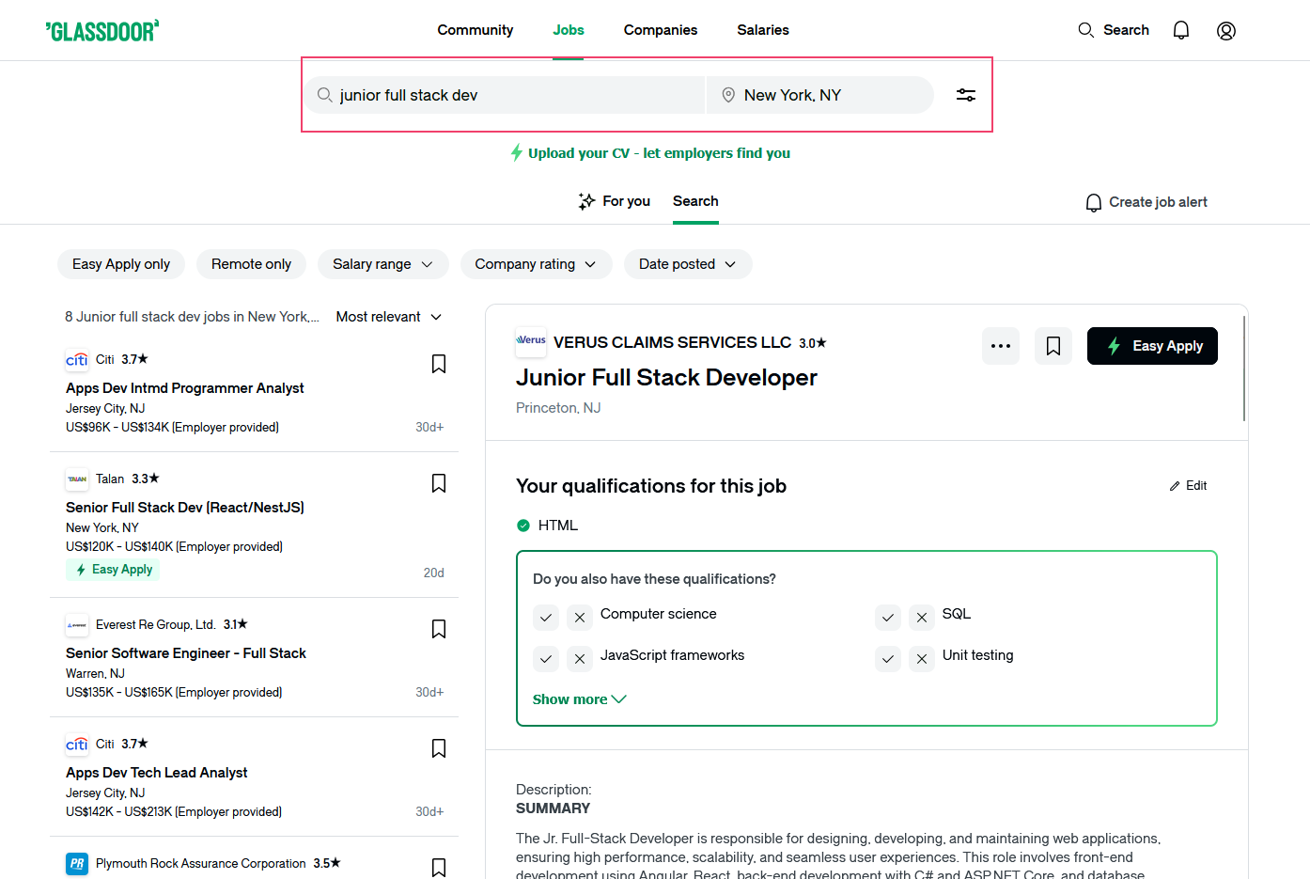Image resolution: width=1310 pixels, height=879 pixels.
Task: Open the user profile icon
Action: pos(1226,31)
